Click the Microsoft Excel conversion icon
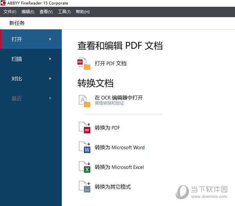This screenshot has width=235, height=206. (x=84, y=167)
